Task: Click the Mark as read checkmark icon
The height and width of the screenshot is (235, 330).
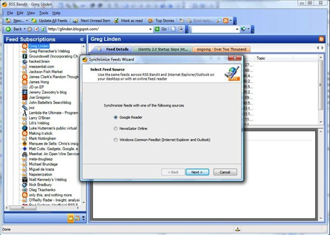Action: (117, 20)
